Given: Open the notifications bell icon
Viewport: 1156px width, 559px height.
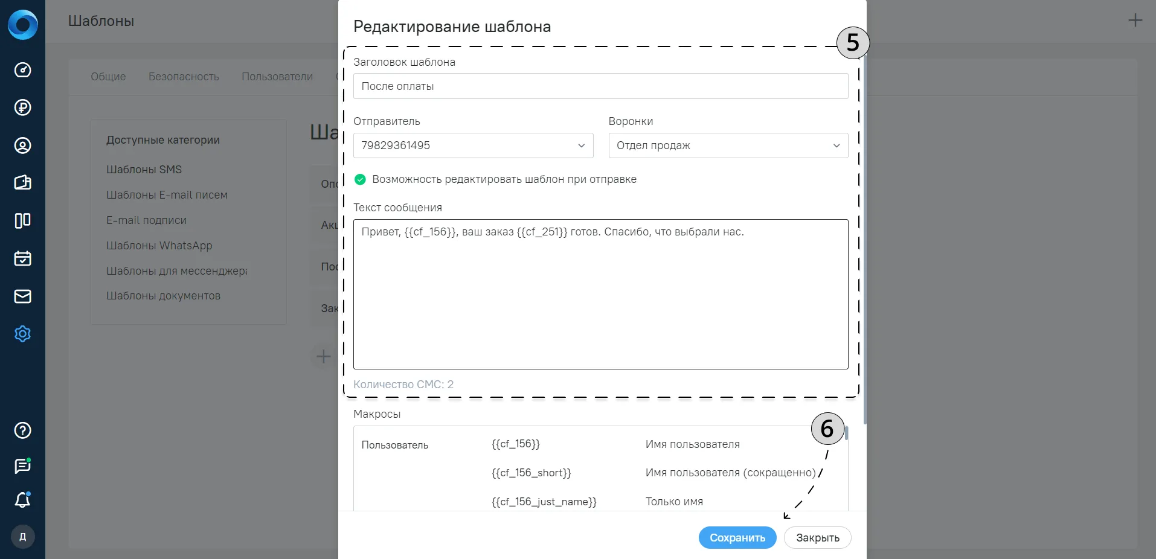Looking at the screenshot, I should click(x=22, y=500).
